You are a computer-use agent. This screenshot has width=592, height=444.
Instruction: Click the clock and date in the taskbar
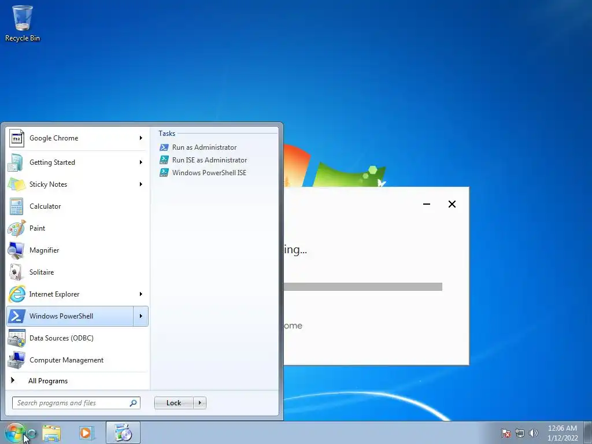[563, 433]
